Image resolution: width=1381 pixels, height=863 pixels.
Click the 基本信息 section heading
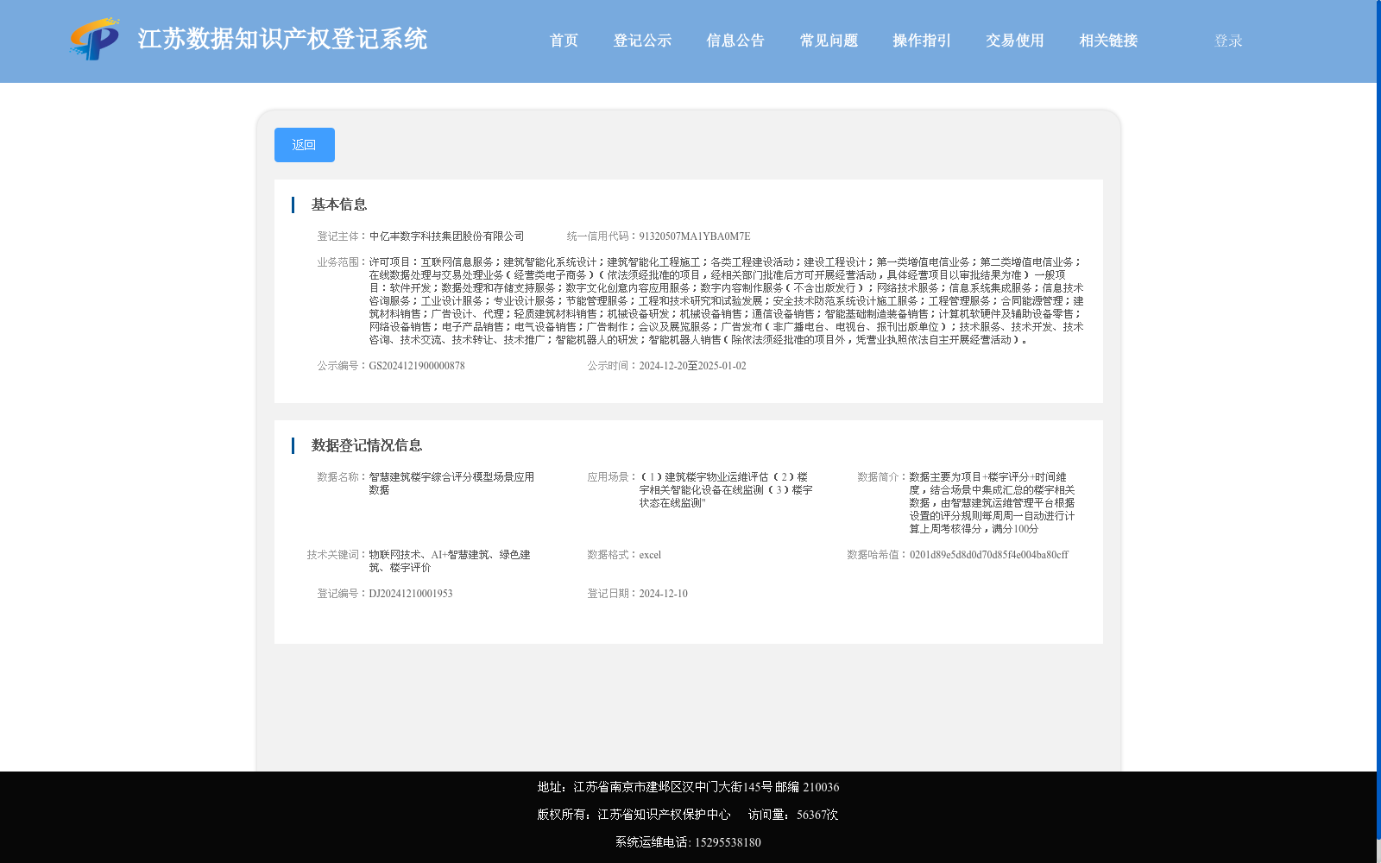338,205
